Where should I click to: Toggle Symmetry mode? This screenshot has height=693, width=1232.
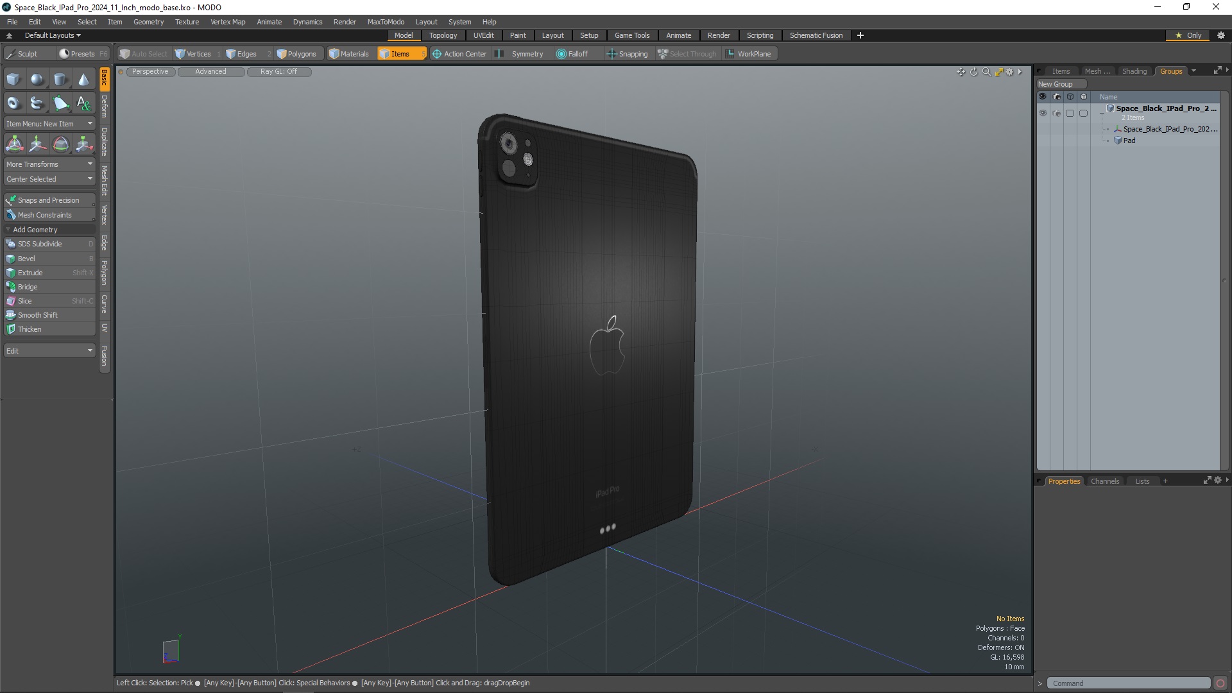(520, 54)
